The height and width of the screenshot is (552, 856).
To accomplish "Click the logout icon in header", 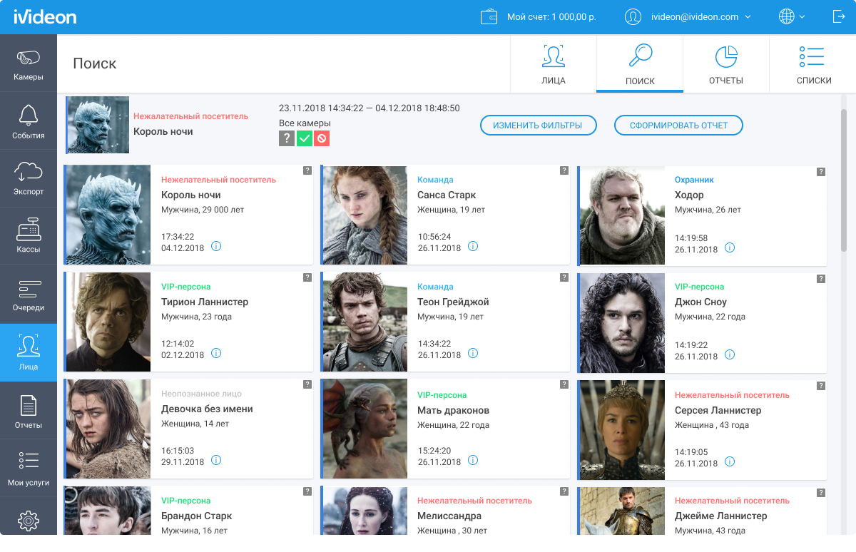I will pos(838,17).
